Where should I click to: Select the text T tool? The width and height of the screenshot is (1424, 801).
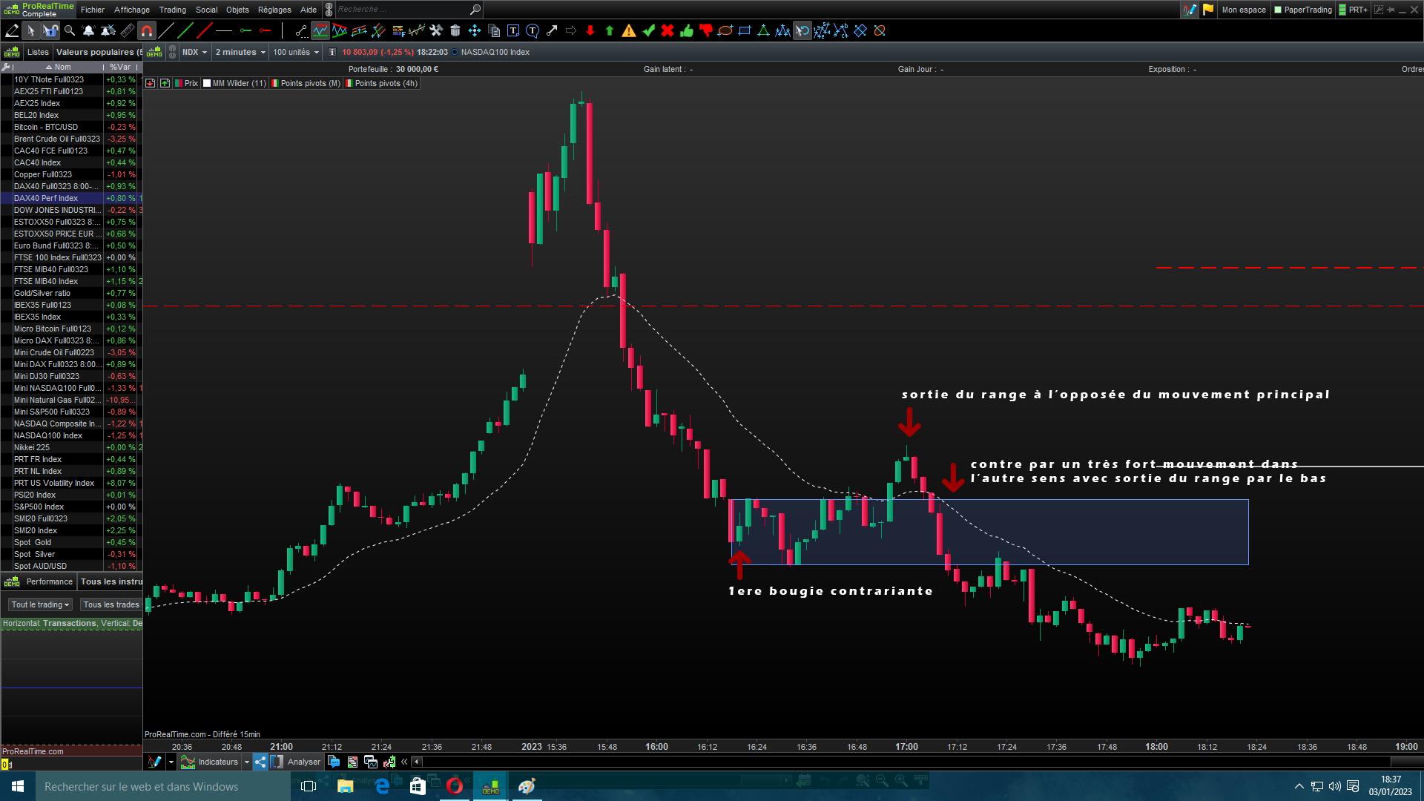click(513, 30)
